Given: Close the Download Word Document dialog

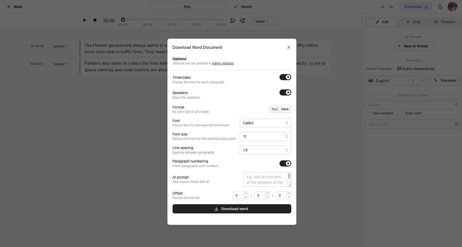Looking at the screenshot, I should [x=289, y=47].
